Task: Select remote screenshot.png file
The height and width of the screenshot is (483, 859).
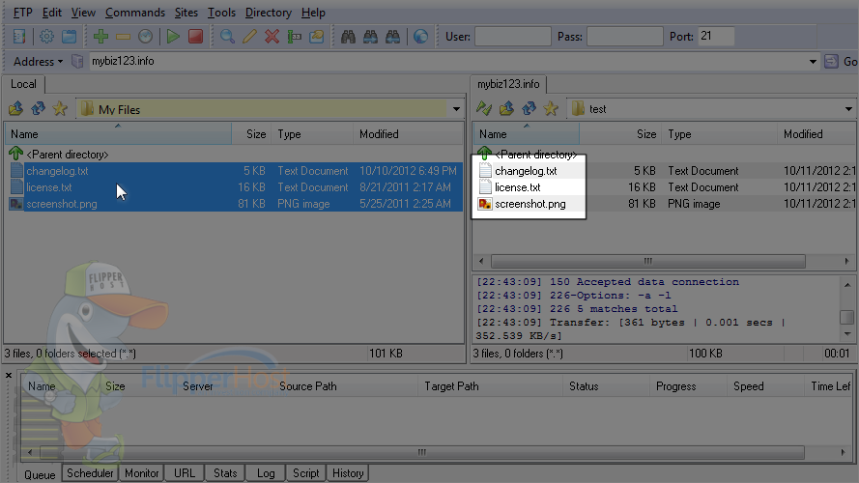Action: pyautogui.click(x=530, y=204)
